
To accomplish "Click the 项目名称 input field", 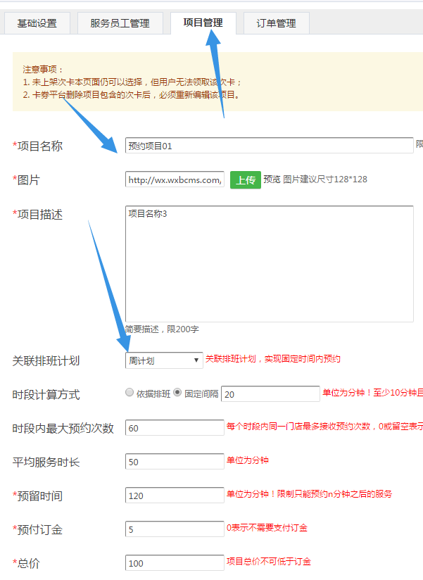I will [x=269, y=146].
